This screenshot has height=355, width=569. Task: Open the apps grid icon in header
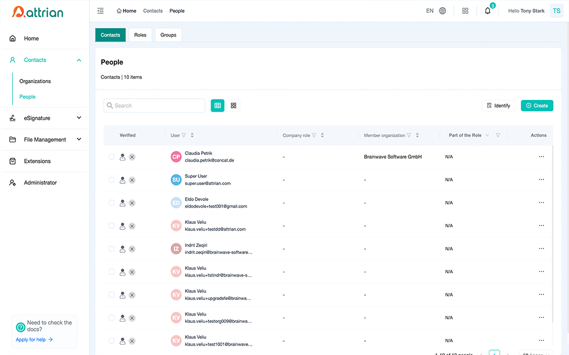466,11
